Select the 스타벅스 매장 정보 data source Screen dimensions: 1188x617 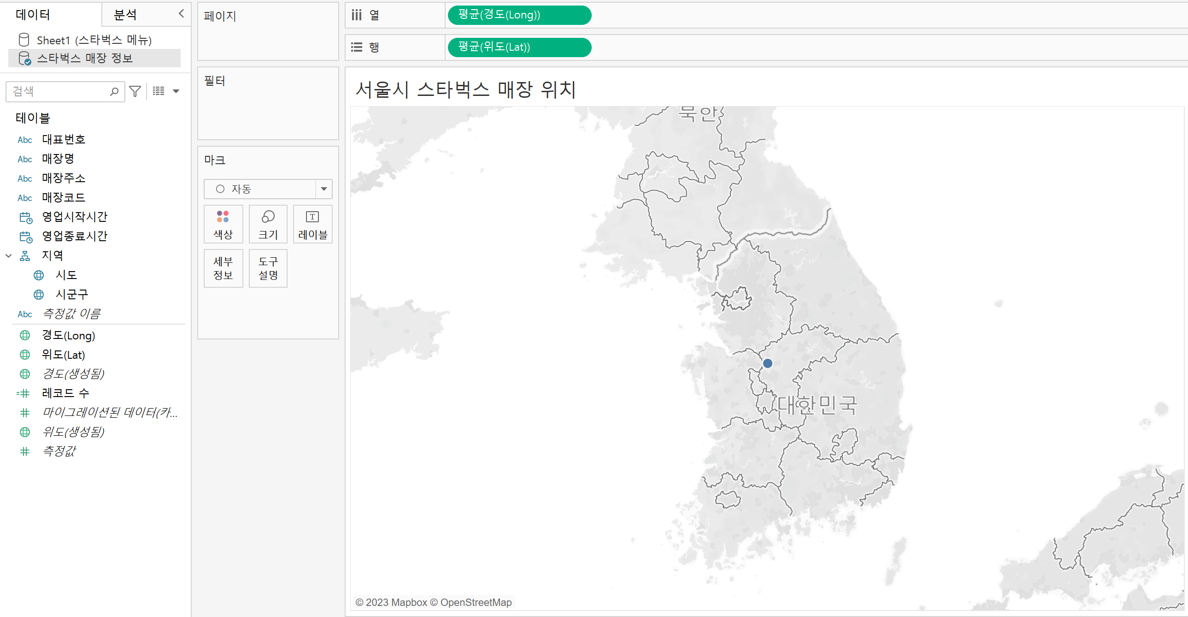pos(85,58)
